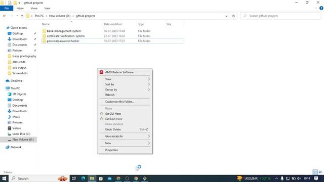The width and height of the screenshot is (324, 182).
Task: Switch to the Home ribbon tab
Action: click(x=20, y=8)
